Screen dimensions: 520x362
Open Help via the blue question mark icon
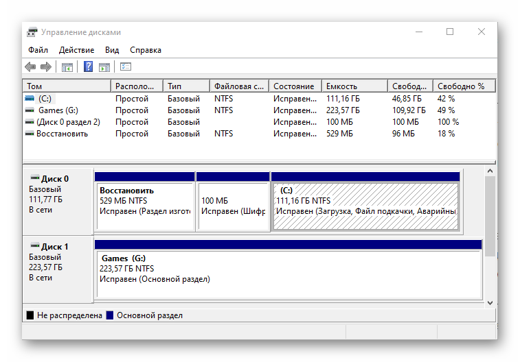[88, 67]
